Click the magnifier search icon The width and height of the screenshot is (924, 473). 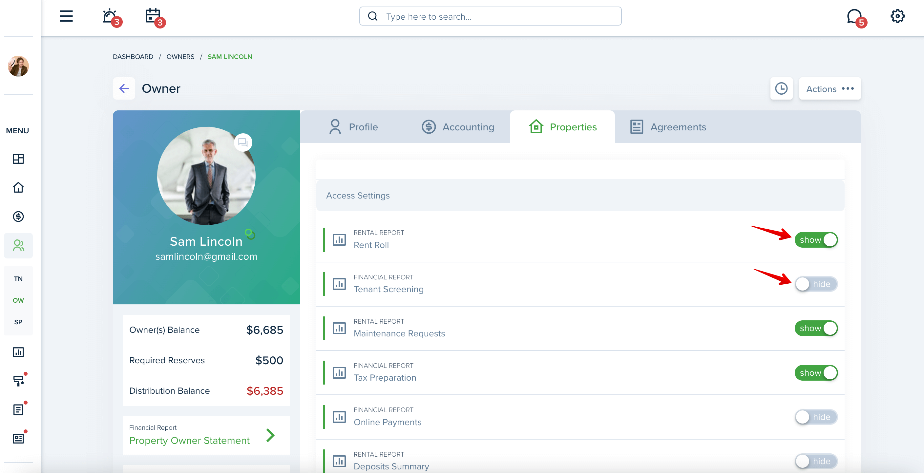point(373,16)
